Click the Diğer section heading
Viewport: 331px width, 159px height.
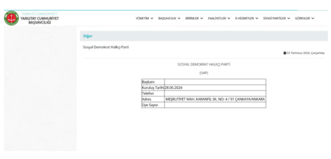[x=87, y=36]
